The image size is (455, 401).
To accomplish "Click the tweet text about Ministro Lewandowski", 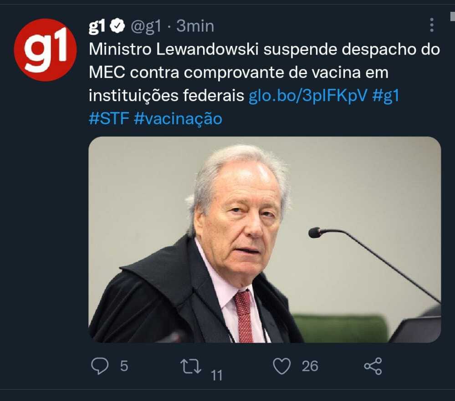I will pos(264,72).
